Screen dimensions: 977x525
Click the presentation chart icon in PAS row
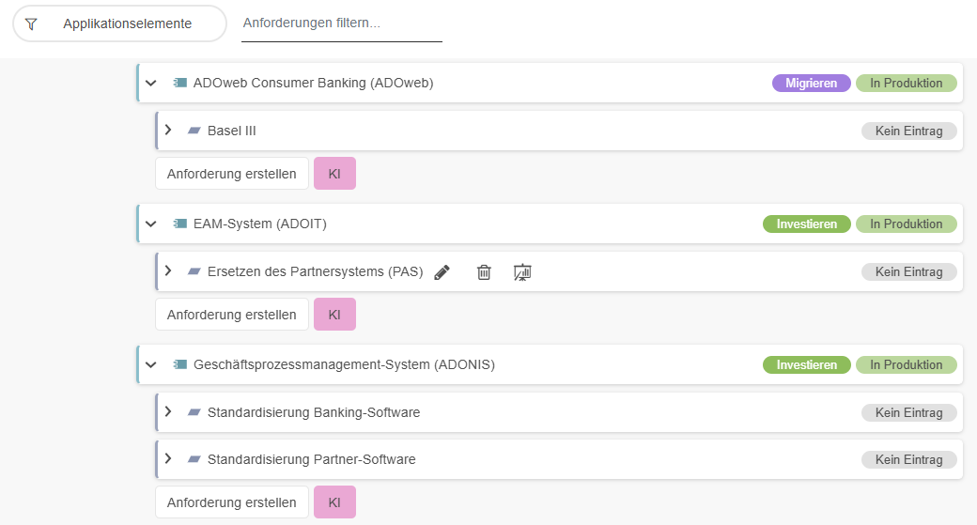pyautogui.click(x=523, y=272)
